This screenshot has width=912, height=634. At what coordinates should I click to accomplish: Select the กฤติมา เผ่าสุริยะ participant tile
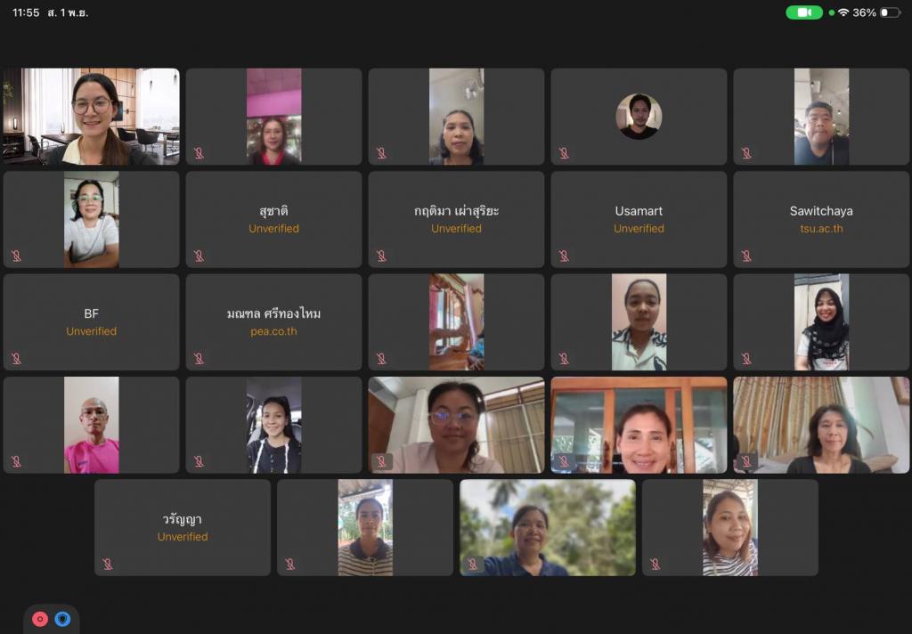tap(457, 219)
